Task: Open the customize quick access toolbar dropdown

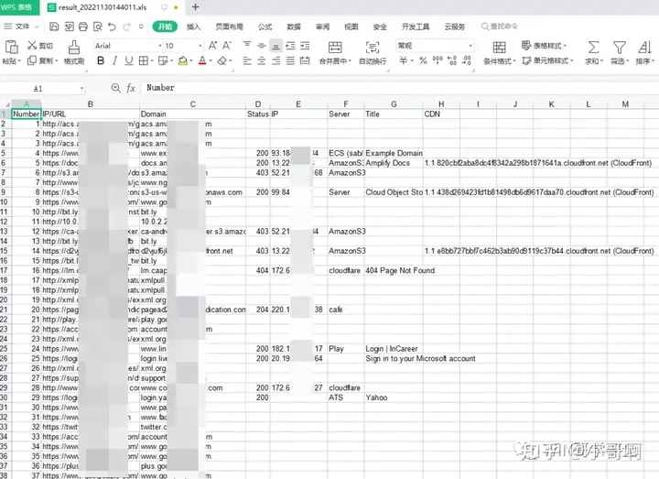Action: 141,27
